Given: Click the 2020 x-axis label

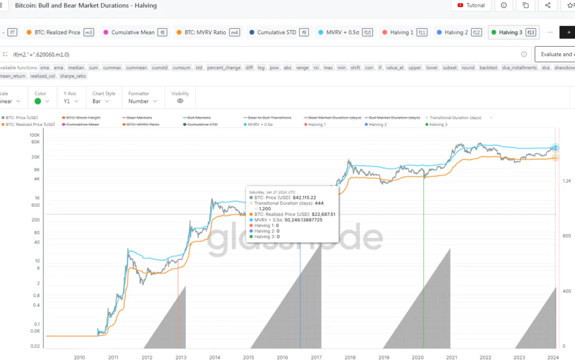Looking at the screenshot, I should click(418, 357).
